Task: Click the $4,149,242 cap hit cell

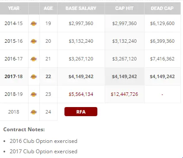Action: pos(125,76)
